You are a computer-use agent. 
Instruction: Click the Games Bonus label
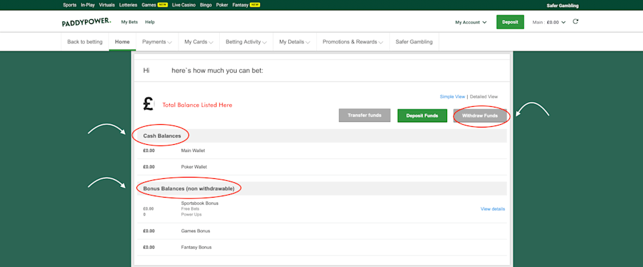[x=196, y=231]
